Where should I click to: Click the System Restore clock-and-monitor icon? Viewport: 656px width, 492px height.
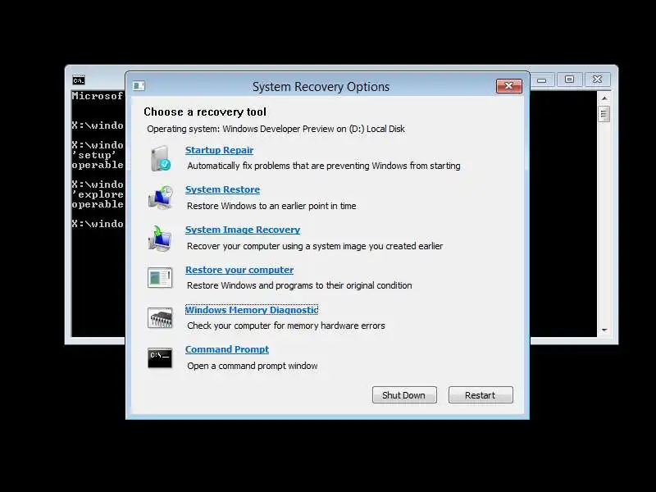(x=160, y=198)
